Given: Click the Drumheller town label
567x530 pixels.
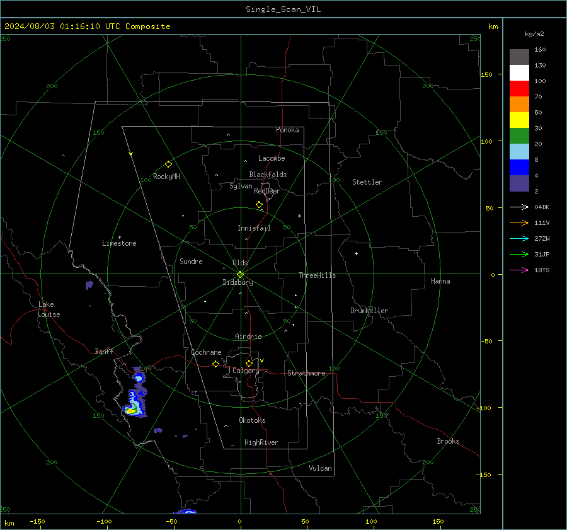Looking at the screenshot, I should [x=369, y=311].
